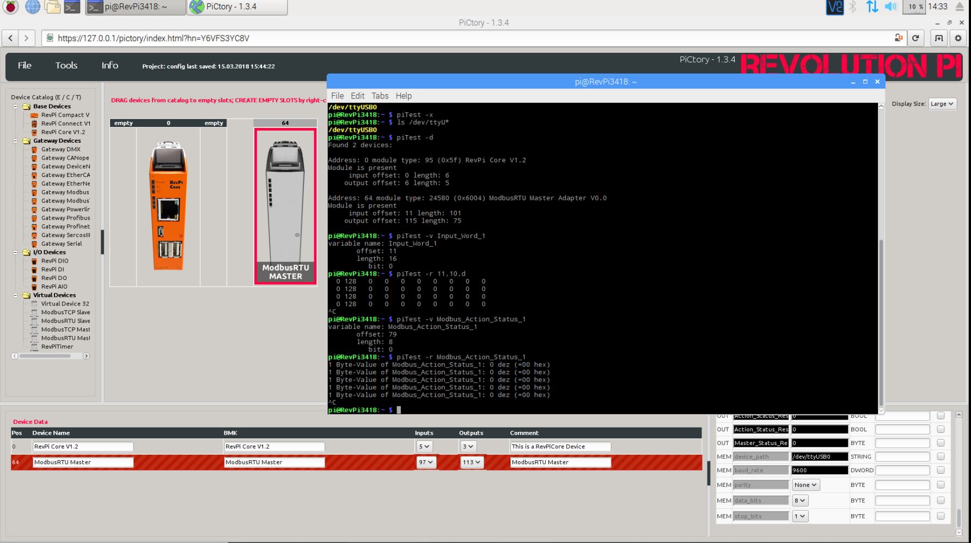Screen dimensions: 971x543
Task: Open terminal Tabs menu
Action: tap(380, 96)
